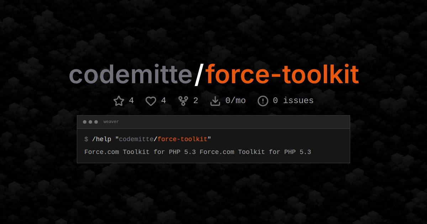This screenshot has width=427, height=224.
Task: Click the "/help" command in the terminal
Action: click(x=102, y=139)
